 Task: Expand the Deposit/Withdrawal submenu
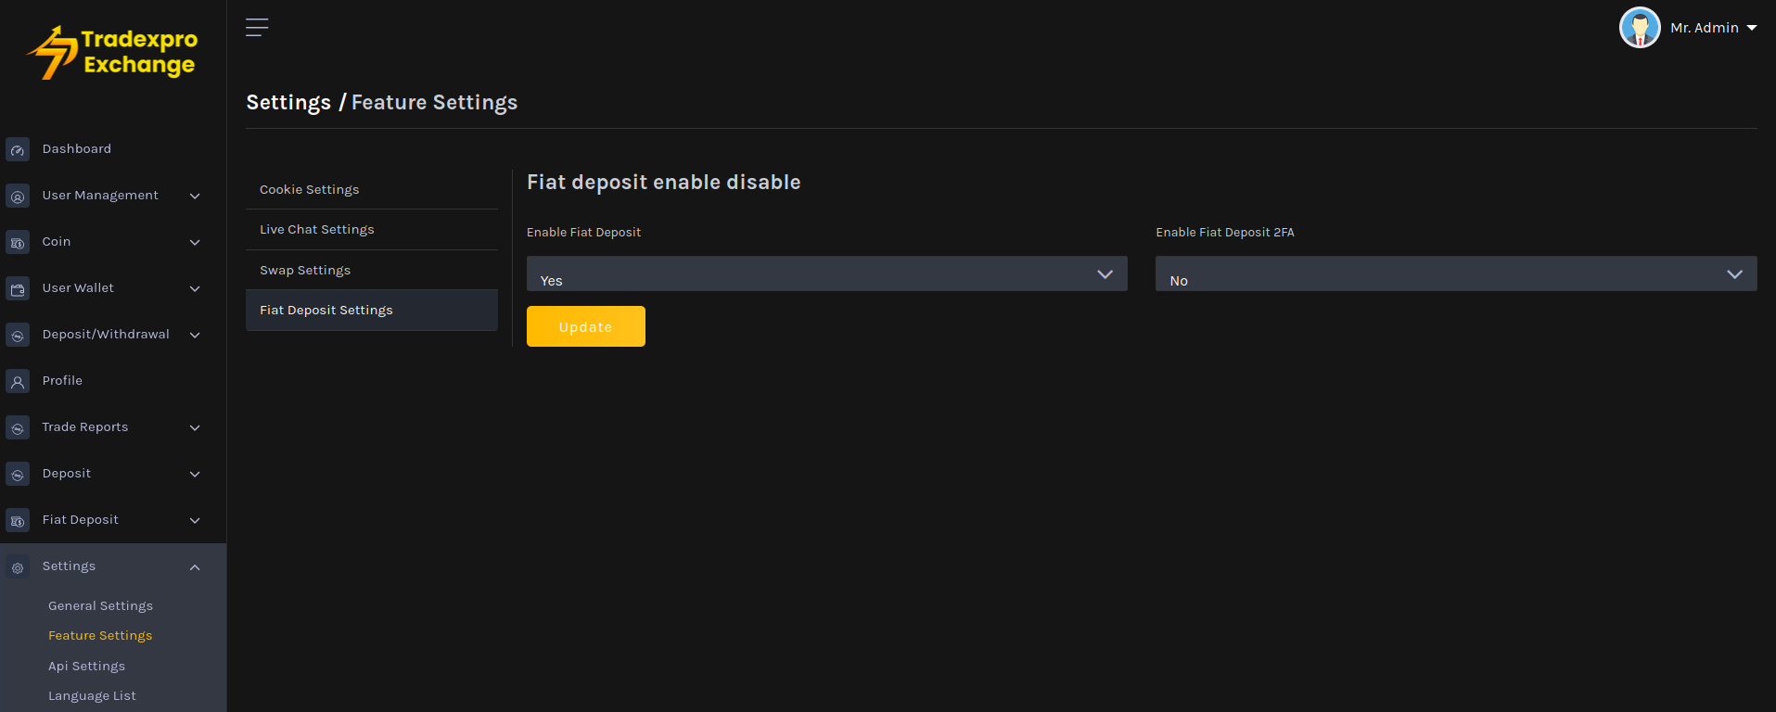tap(195, 336)
